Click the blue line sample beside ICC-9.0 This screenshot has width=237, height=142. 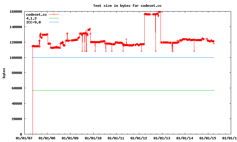pos(54,22)
